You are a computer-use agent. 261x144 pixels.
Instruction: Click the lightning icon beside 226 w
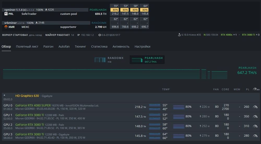pyautogui.click(x=200, y=107)
